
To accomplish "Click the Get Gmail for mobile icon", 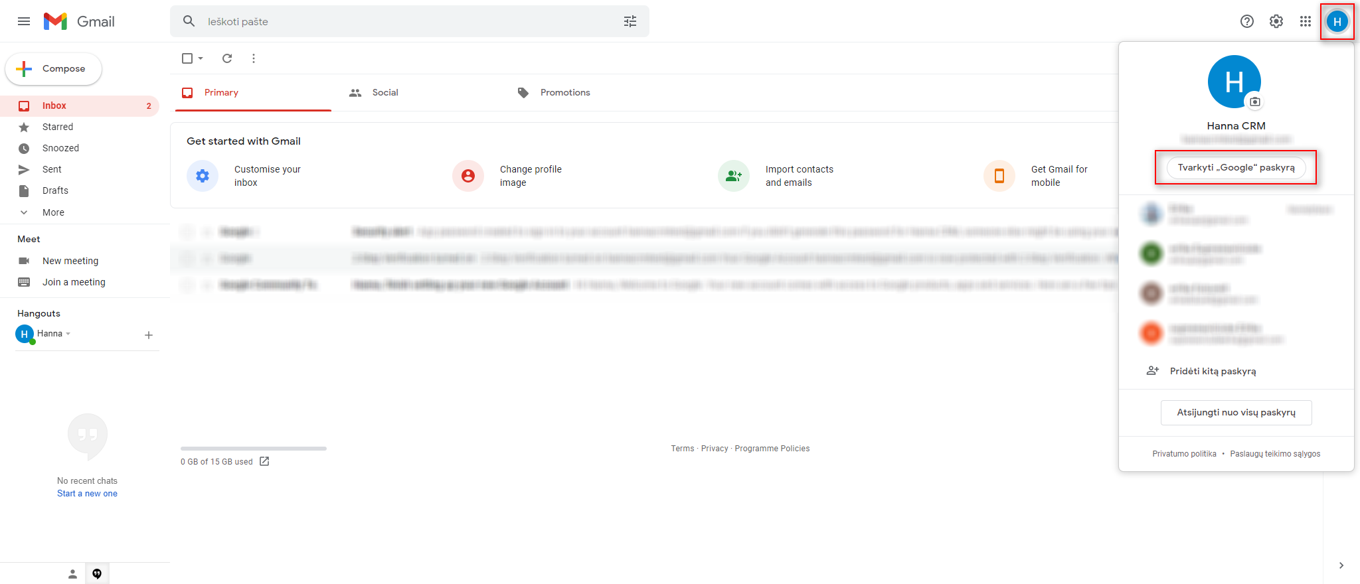I will [x=999, y=176].
